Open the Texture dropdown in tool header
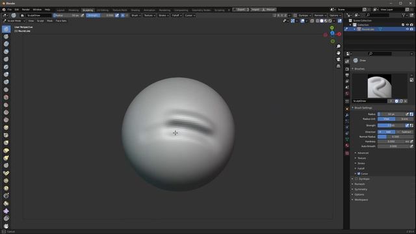The width and height of the screenshot is (416, 234). (149, 16)
